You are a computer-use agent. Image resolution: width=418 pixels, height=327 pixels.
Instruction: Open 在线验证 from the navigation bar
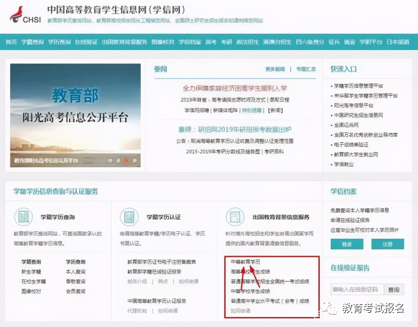click(86, 42)
